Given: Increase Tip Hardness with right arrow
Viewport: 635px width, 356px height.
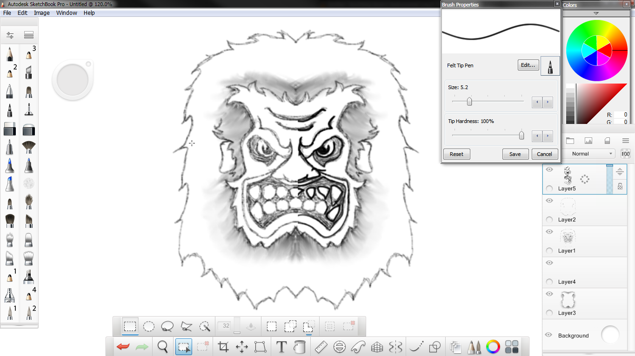Looking at the screenshot, I should pyautogui.click(x=548, y=136).
